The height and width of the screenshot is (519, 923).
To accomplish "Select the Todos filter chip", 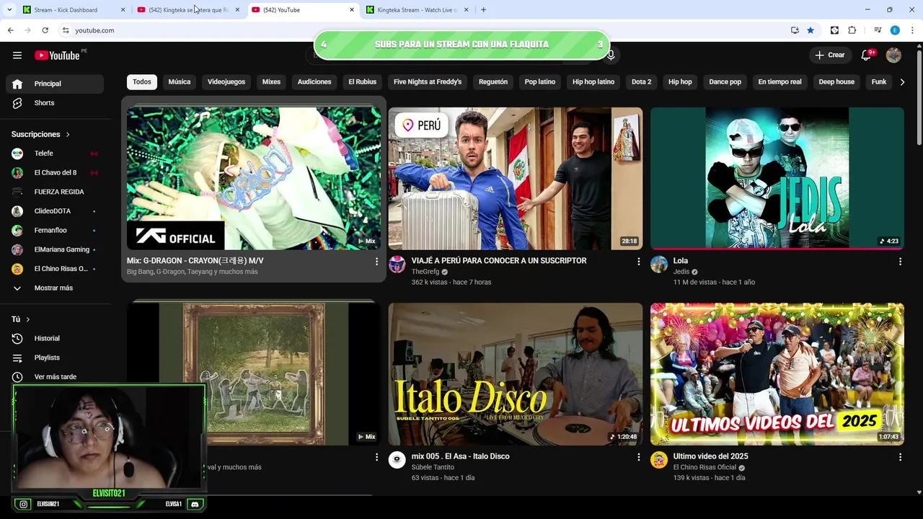I will click(142, 82).
